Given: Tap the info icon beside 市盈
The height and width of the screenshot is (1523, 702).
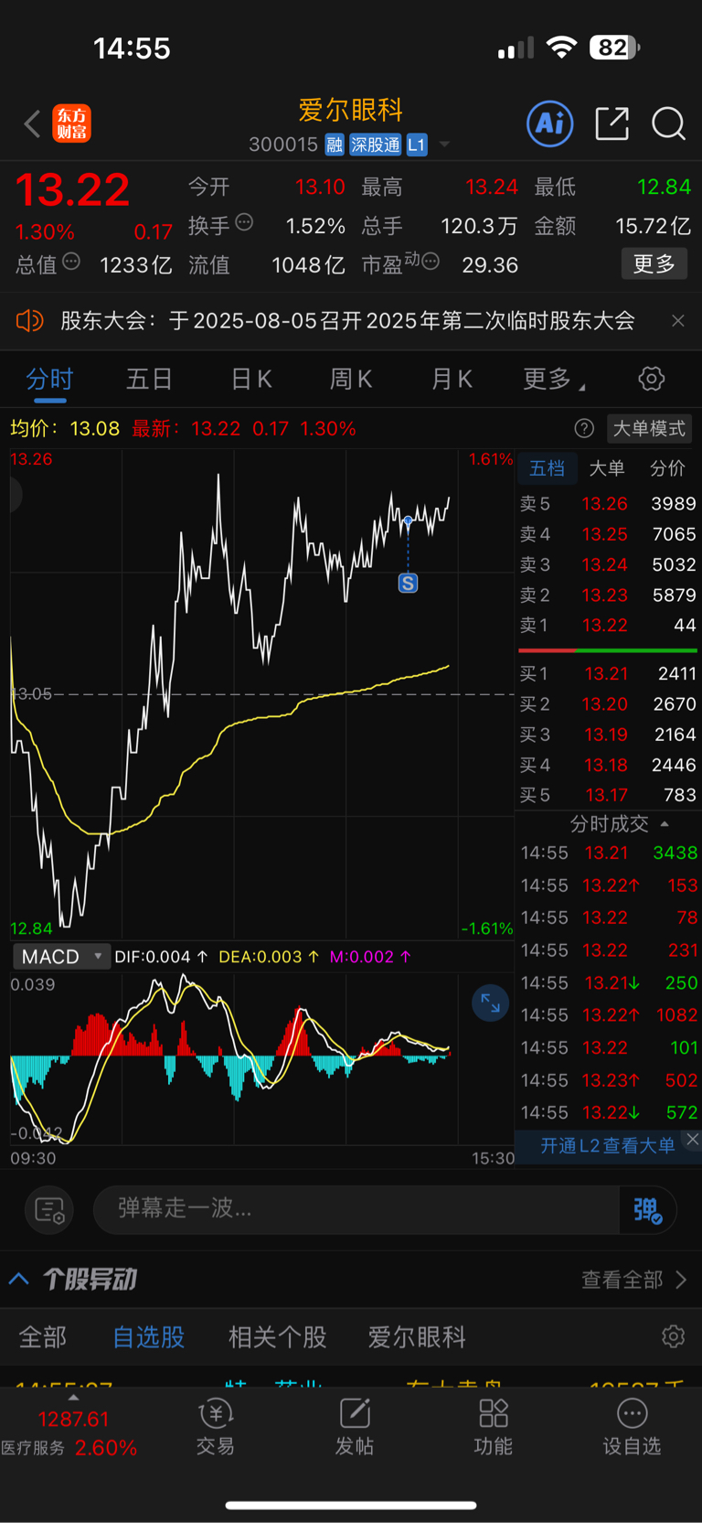Looking at the screenshot, I should click(x=431, y=262).
